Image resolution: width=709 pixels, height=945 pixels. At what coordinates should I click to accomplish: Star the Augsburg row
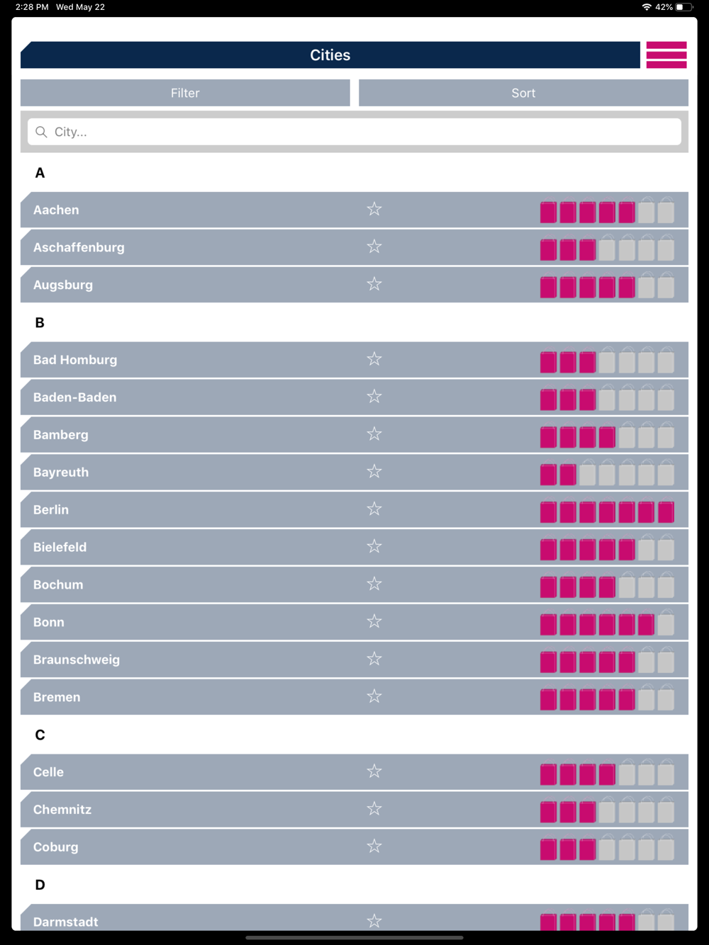tap(374, 284)
